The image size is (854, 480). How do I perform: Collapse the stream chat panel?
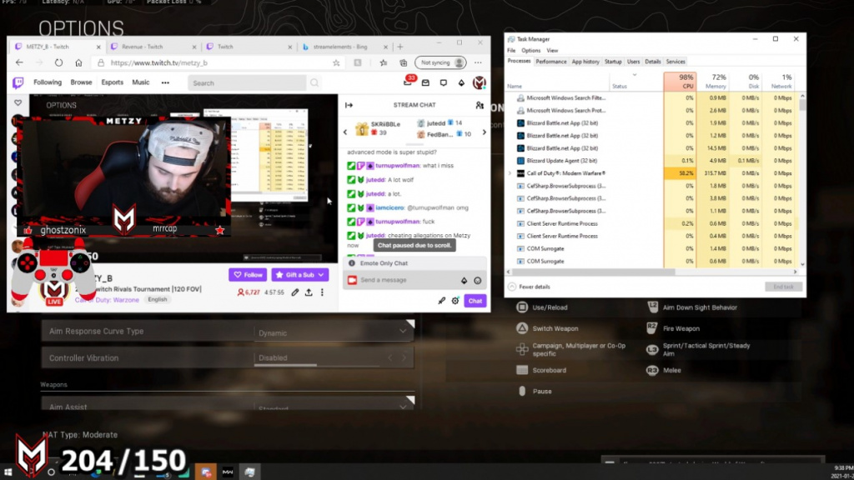click(349, 105)
